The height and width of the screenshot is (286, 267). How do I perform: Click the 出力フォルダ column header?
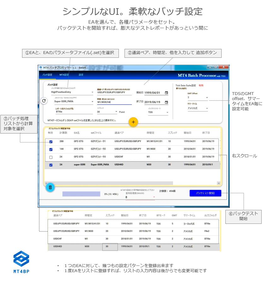(x=210, y=215)
